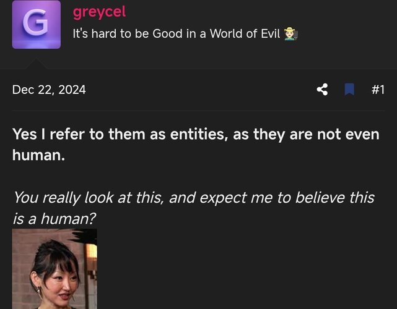Open the Dec 22, 2024 timestamp link
This screenshot has height=309, width=397.
49,90
